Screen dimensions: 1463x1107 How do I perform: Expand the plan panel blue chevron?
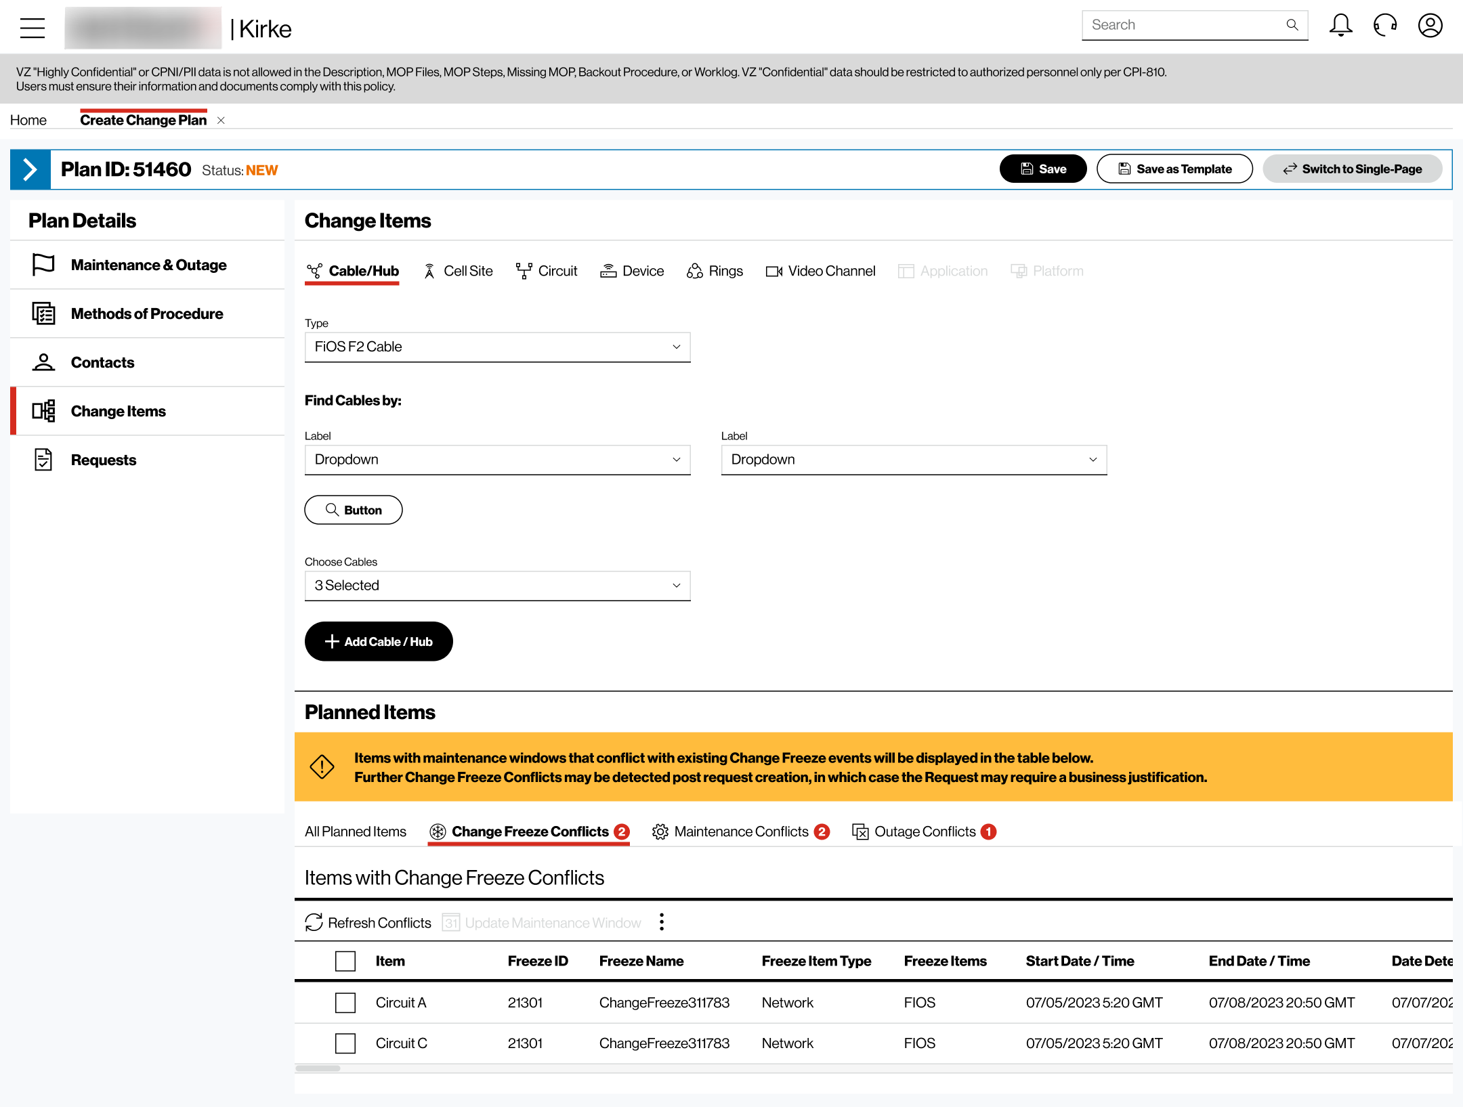pos(30,169)
